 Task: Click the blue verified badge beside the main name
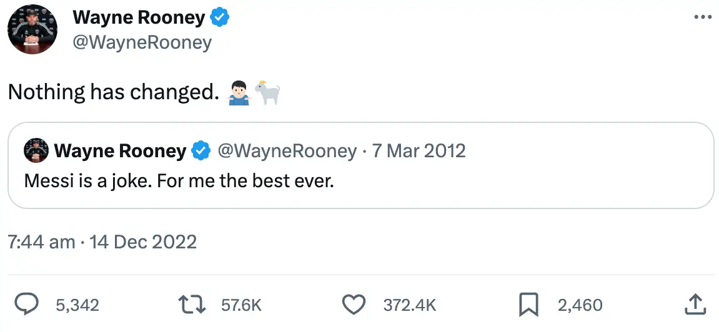pyautogui.click(x=219, y=18)
